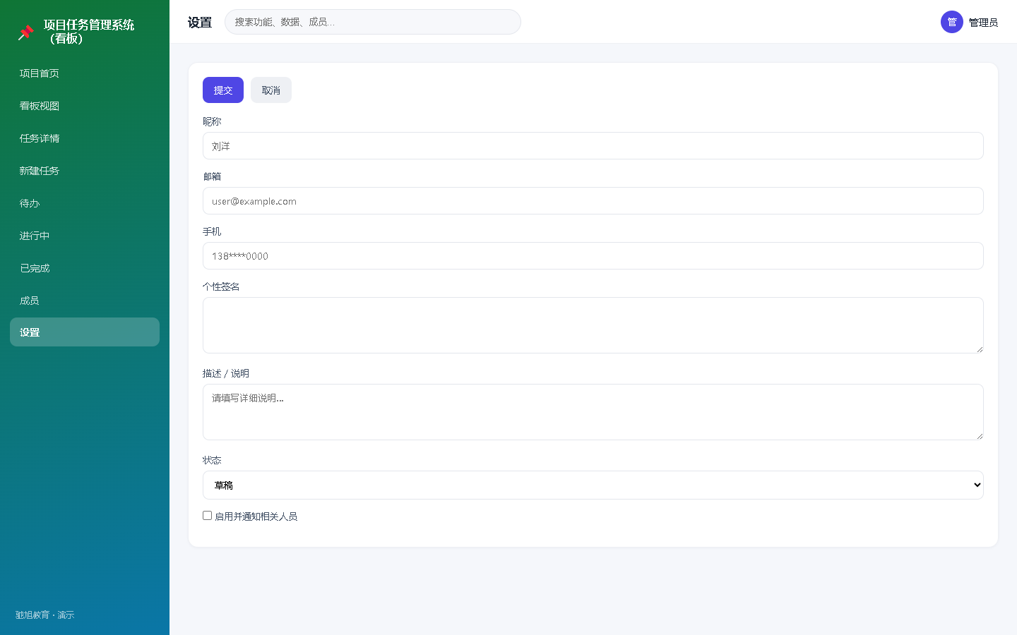
Task: Click the 项目任务管理系统 title text
Action: pos(89,32)
